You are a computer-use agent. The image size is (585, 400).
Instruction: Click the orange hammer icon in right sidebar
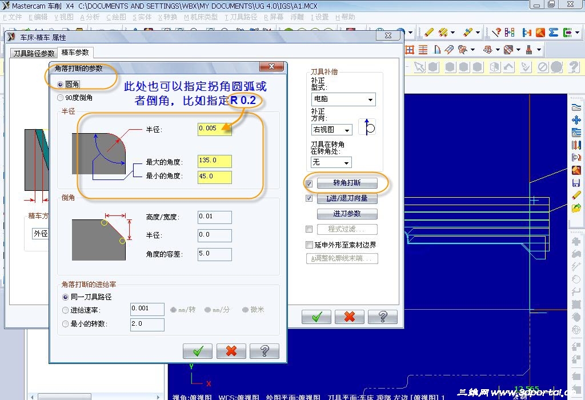[576, 170]
